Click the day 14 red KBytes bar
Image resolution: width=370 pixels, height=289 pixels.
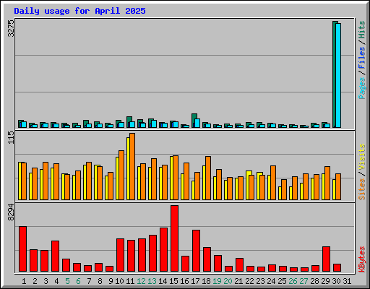click(x=163, y=249)
